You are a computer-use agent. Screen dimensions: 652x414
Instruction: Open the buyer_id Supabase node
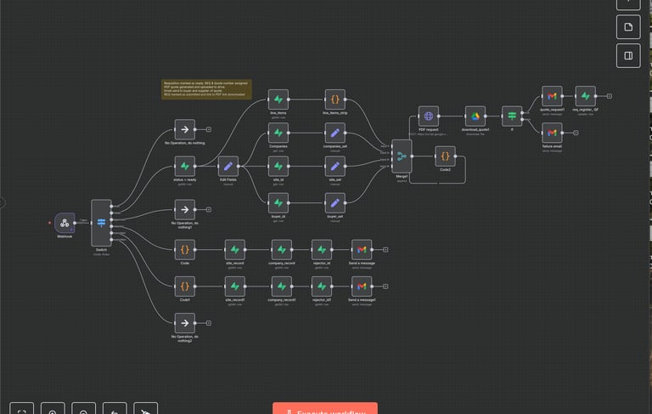(278, 203)
